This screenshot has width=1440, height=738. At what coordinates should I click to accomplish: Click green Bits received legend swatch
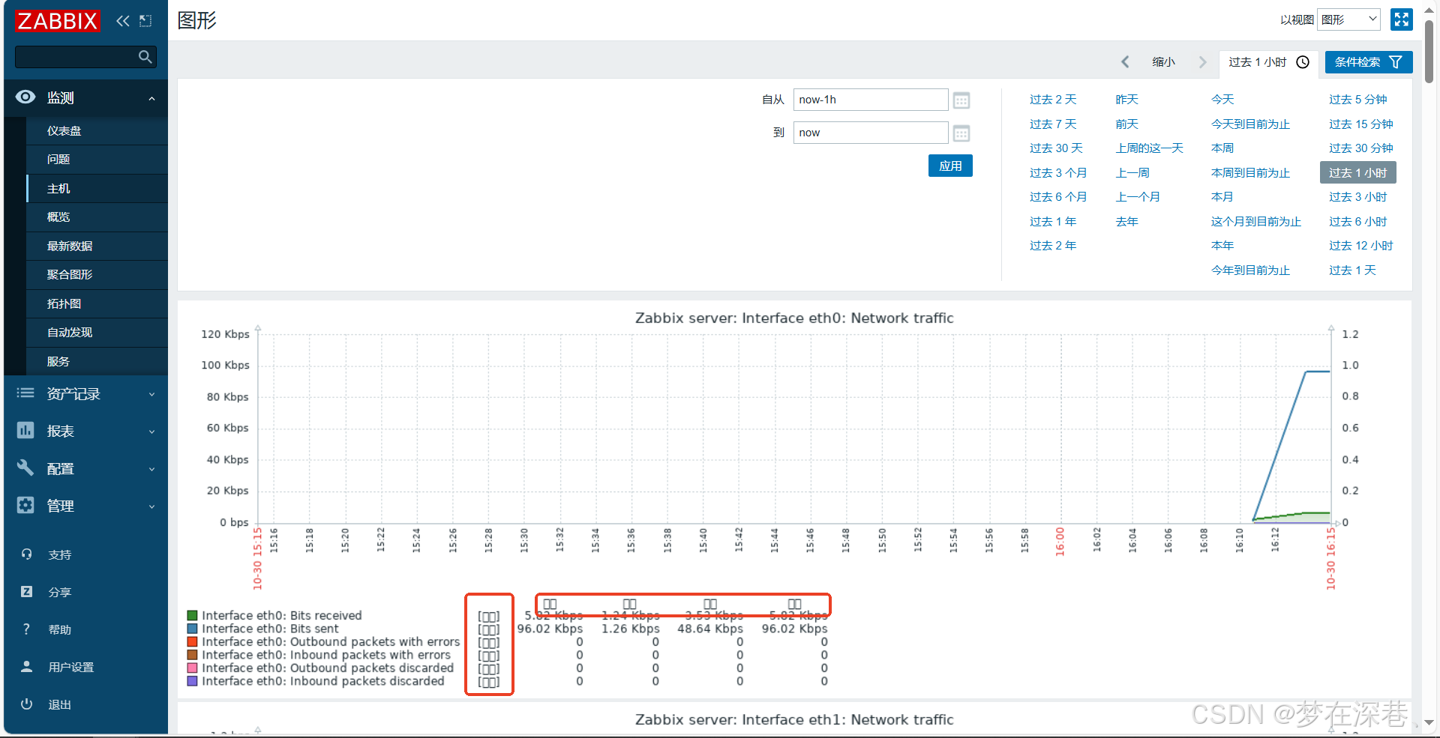click(193, 616)
